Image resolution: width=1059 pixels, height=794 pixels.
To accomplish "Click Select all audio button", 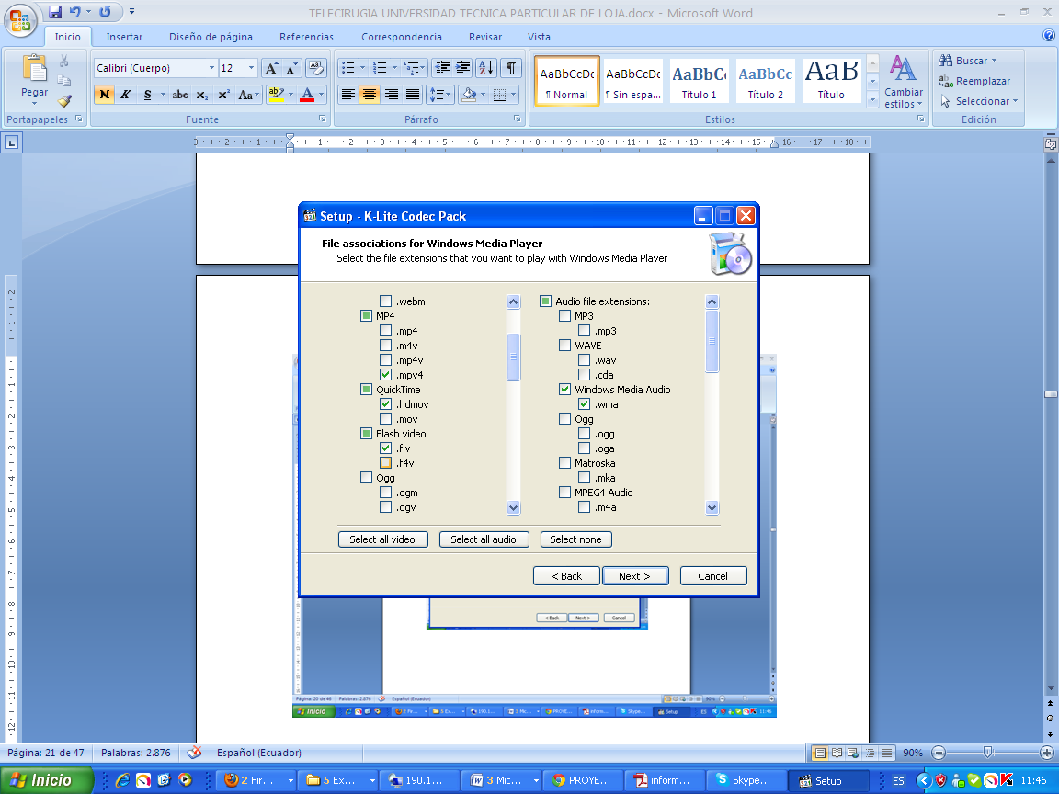I will pyautogui.click(x=484, y=539).
